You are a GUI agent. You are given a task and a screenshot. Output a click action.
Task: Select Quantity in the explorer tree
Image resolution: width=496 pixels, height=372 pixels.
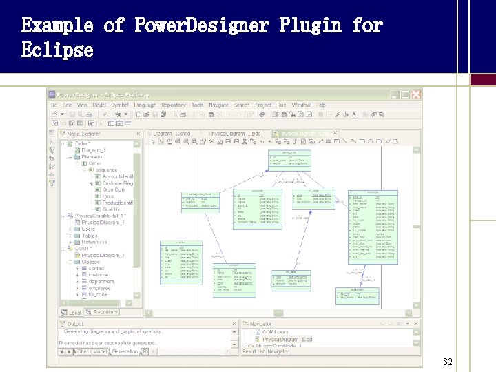pyautogui.click(x=111, y=209)
